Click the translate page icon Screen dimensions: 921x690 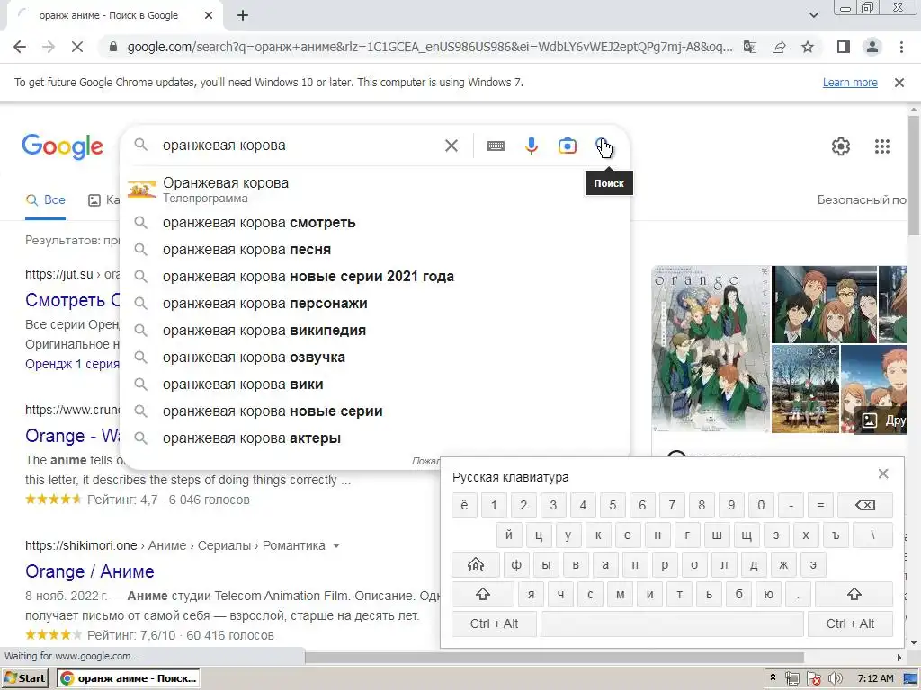pyautogui.click(x=750, y=47)
